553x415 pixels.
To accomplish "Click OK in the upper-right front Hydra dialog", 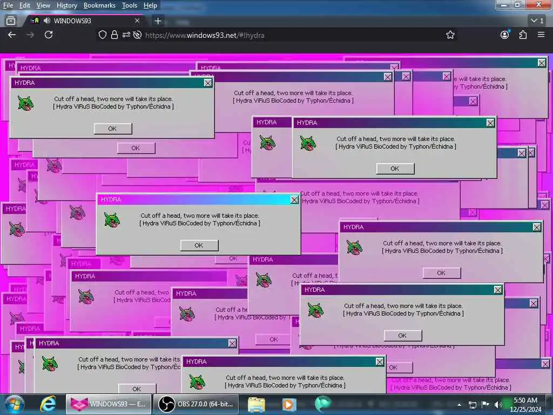I will tap(395, 169).
